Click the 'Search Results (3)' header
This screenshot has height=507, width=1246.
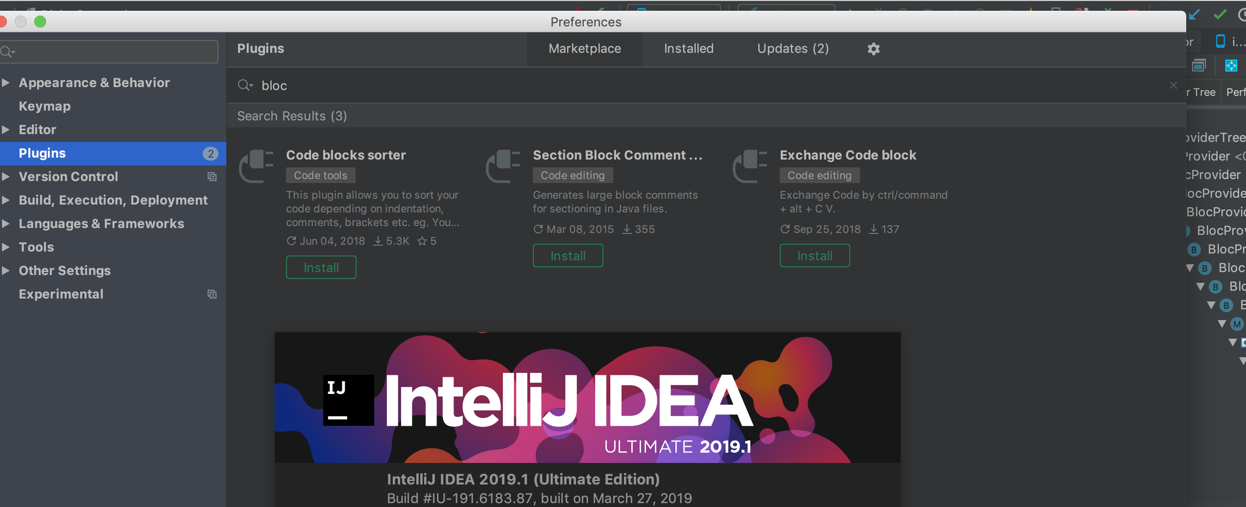click(x=292, y=116)
